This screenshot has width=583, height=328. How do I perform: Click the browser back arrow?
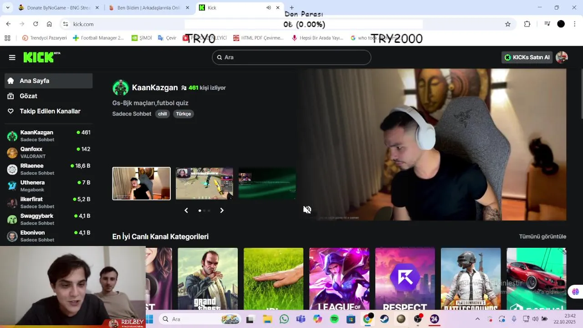coord(8,24)
